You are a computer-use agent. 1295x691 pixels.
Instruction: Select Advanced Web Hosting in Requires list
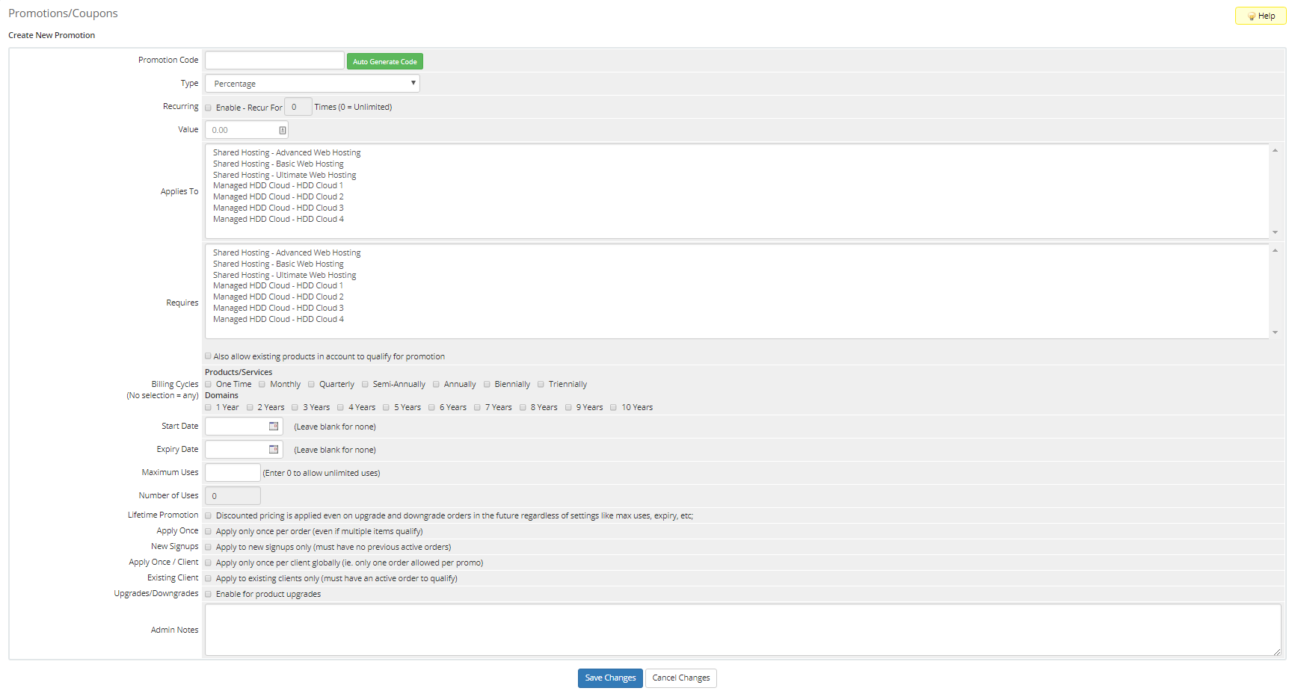coord(286,252)
